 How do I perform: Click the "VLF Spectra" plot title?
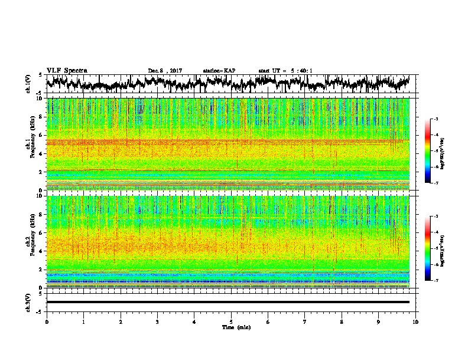pyautogui.click(x=67, y=71)
